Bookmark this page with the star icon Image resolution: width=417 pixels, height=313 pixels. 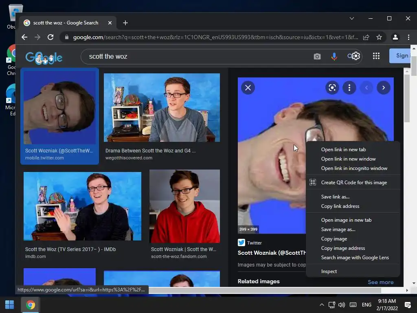pyautogui.click(x=379, y=37)
